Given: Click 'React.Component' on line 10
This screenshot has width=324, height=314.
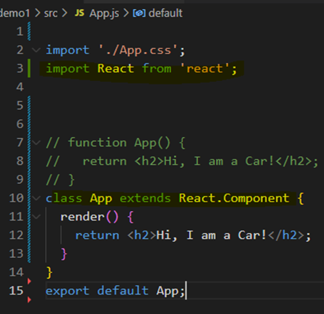Looking at the screenshot, I should tap(234, 198).
